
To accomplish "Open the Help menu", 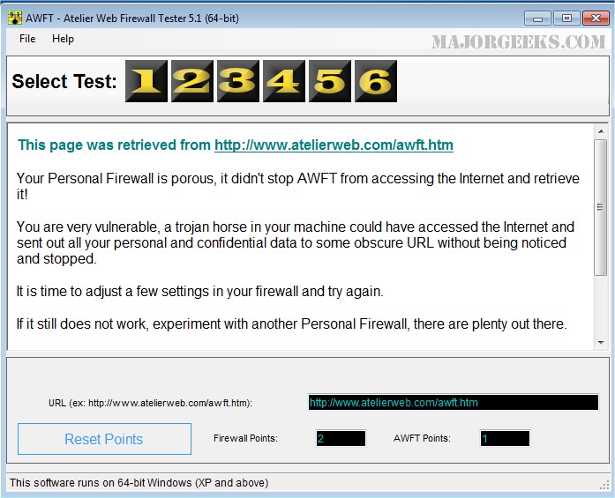I will (63, 39).
